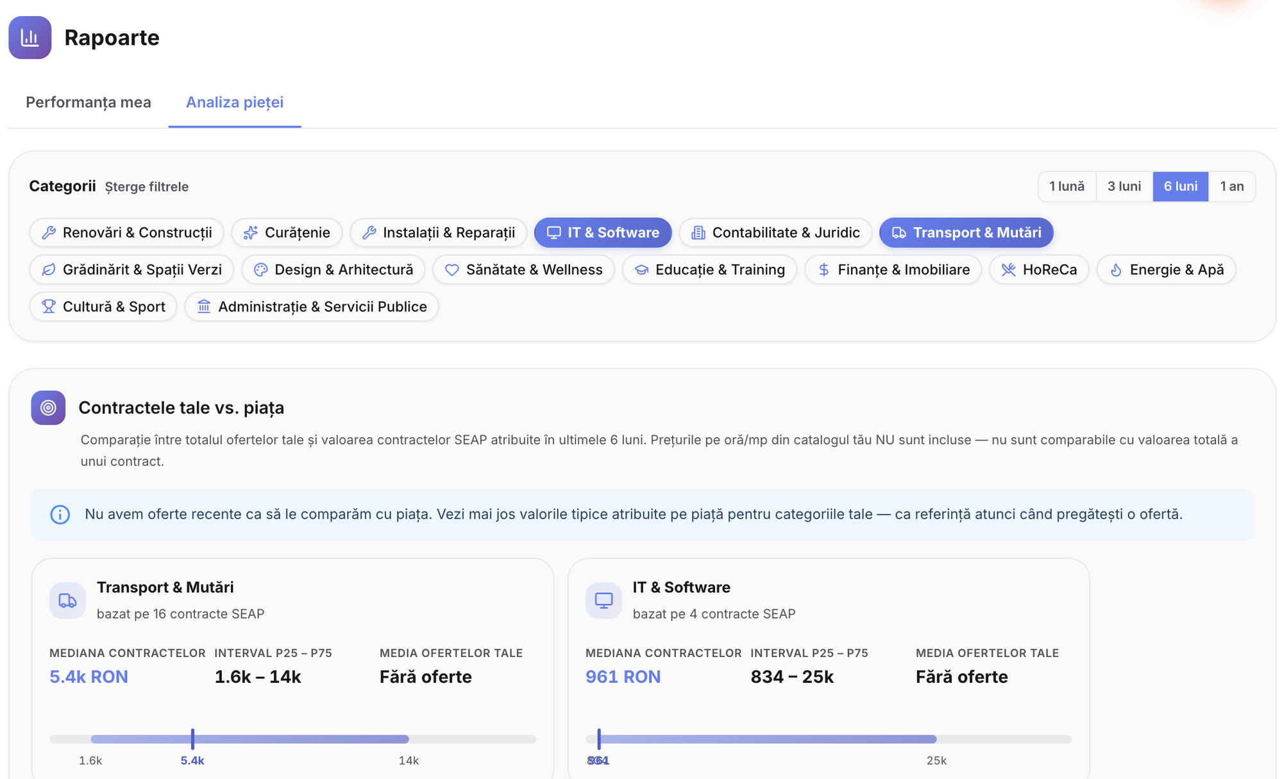
Task: Click the Rapoarte page title
Action: (112, 38)
